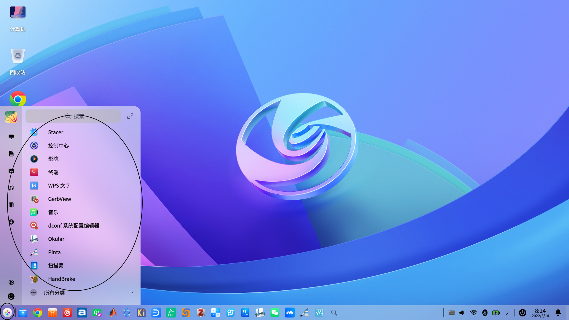Open the calculator from the taskbar
Image resolution: width=569 pixels, height=320 pixels.
click(x=216, y=313)
